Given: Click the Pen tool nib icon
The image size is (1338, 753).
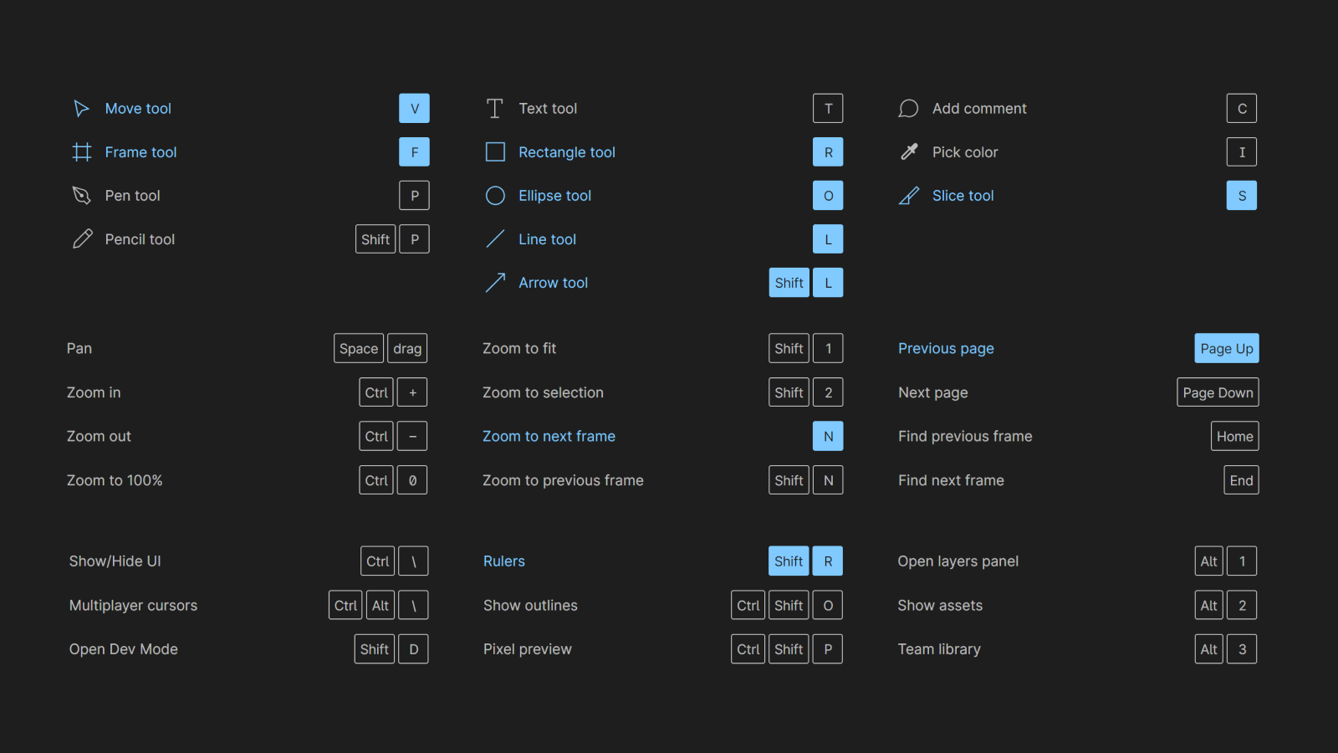Looking at the screenshot, I should pyautogui.click(x=81, y=196).
